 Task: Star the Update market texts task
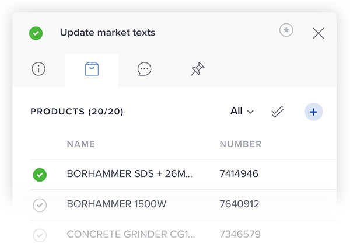[286, 30]
